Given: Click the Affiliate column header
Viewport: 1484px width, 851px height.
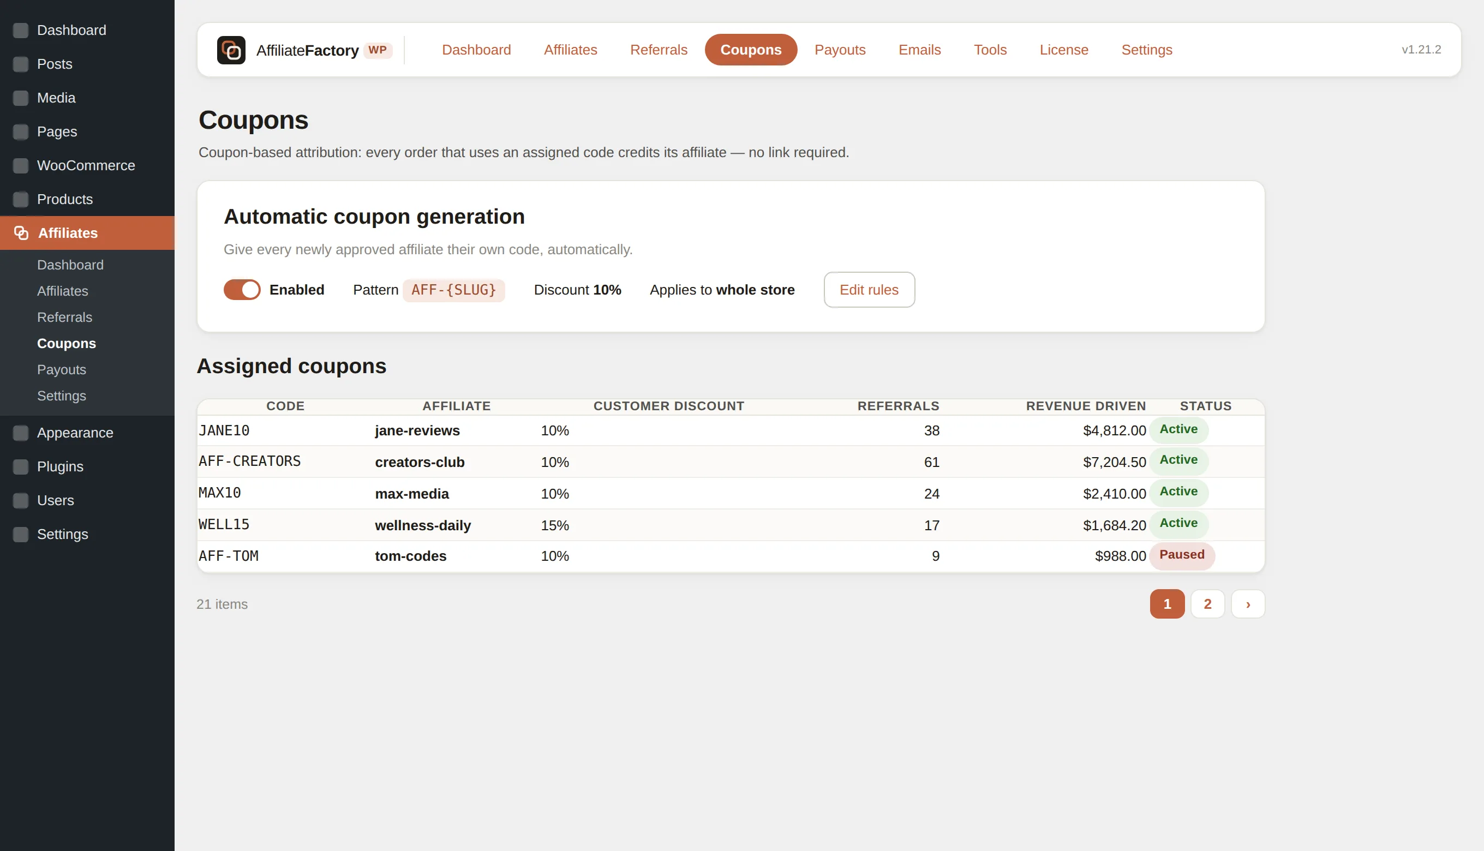Looking at the screenshot, I should [456, 406].
